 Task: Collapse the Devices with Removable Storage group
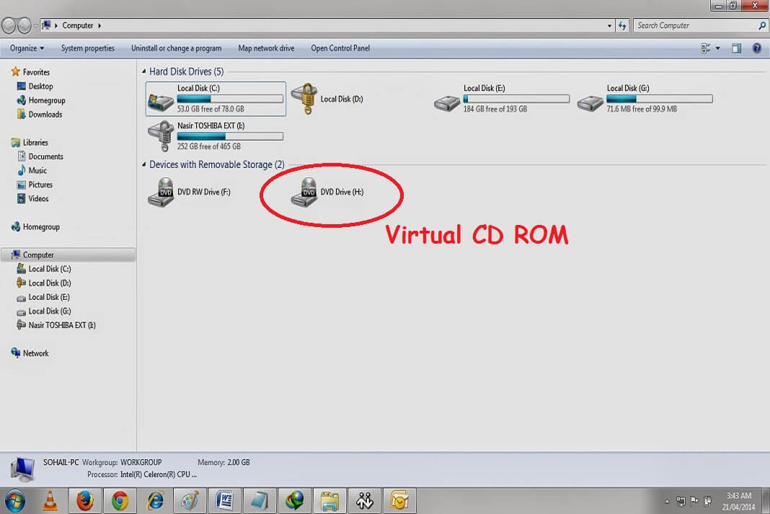(x=144, y=164)
